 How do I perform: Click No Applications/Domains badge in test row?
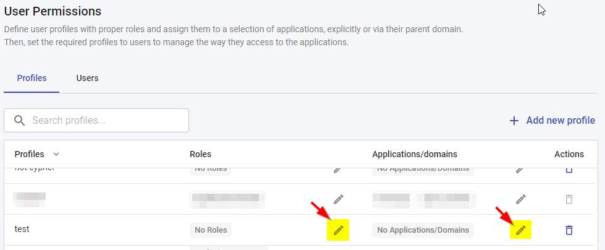[423, 230]
